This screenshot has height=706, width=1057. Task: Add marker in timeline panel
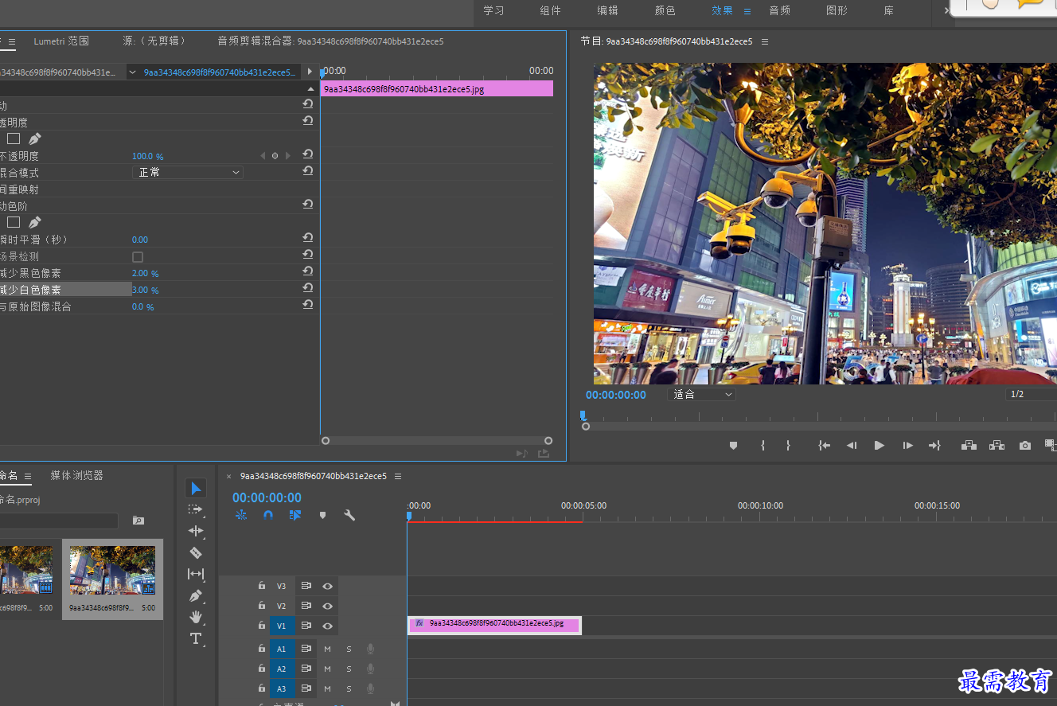[322, 515]
